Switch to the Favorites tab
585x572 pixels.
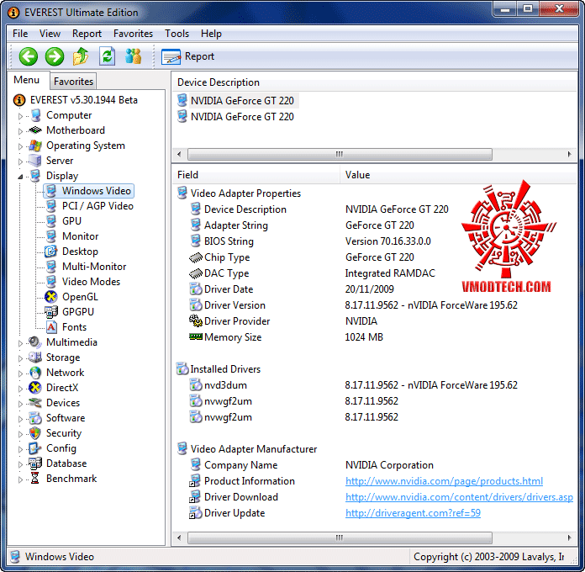[x=73, y=81]
